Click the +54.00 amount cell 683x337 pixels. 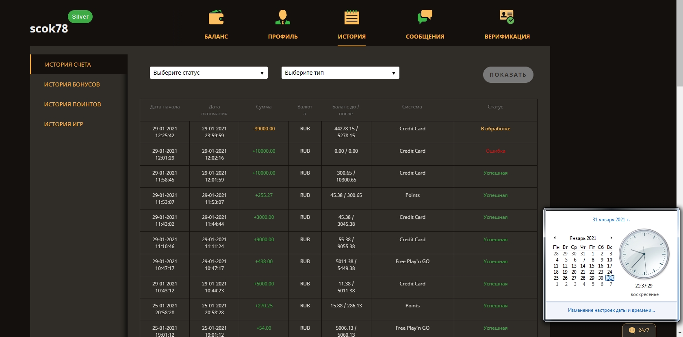264,328
